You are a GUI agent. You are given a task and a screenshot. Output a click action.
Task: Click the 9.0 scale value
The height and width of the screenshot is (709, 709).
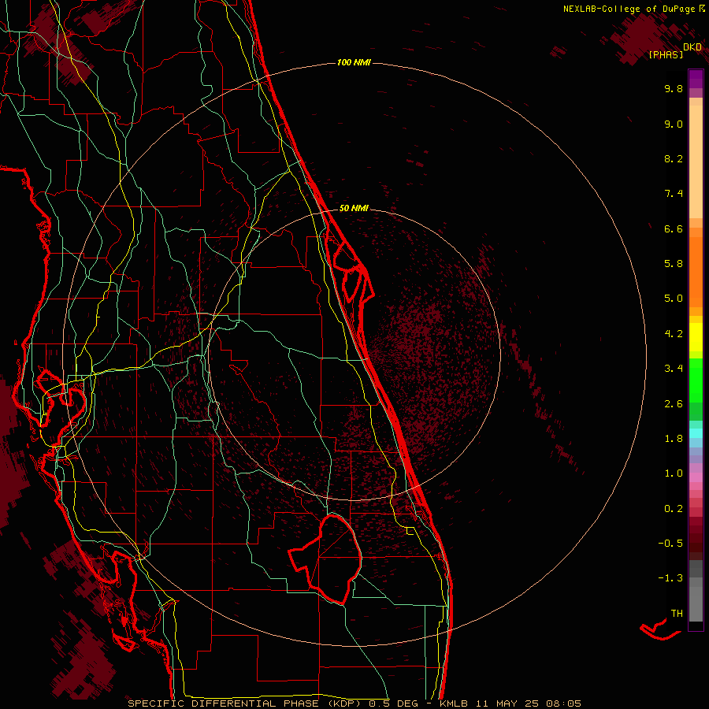674,124
